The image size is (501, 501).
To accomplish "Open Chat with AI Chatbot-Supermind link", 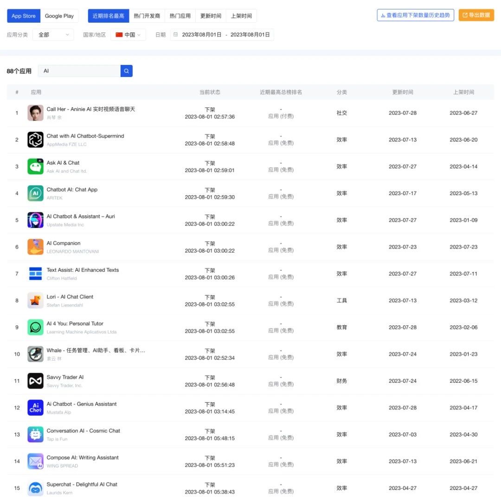I will click(x=85, y=136).
